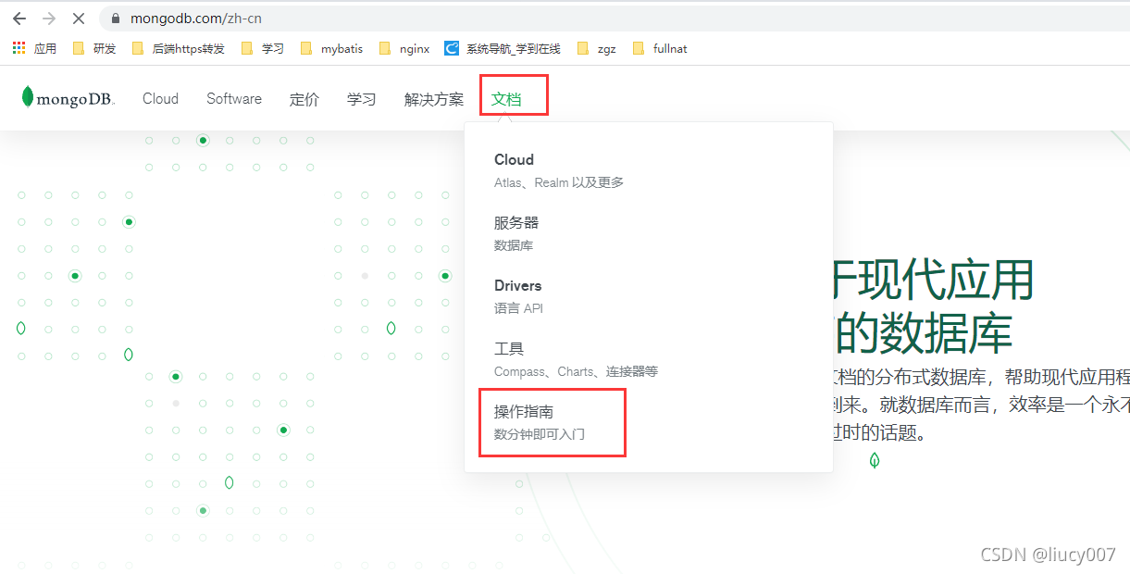Image resolution: width=1130 pixels, height=574 pixels.
Task: Open the Cloud navigation menu
Action: click(x=160, y=98)
